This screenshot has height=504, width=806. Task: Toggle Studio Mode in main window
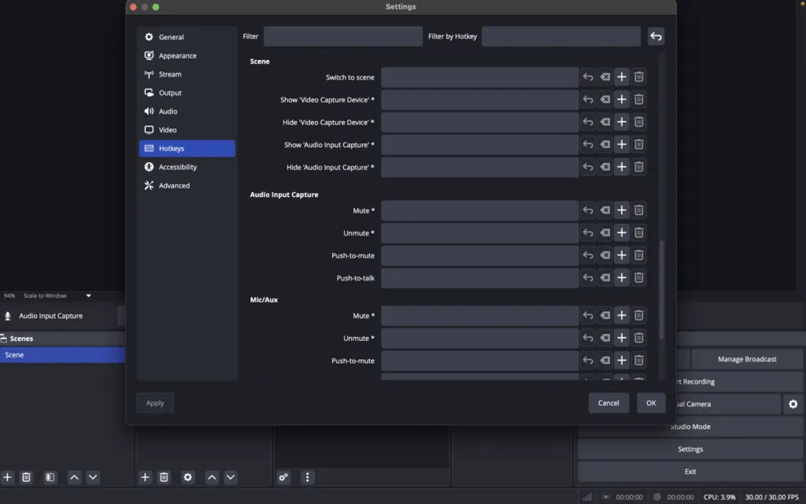690,427
